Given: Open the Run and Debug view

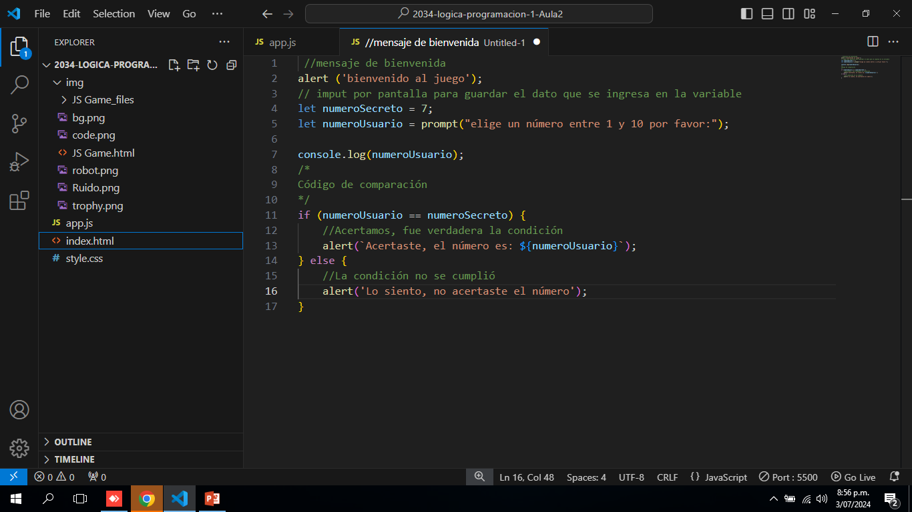Looking at the screenshot, I should [19, 162].
